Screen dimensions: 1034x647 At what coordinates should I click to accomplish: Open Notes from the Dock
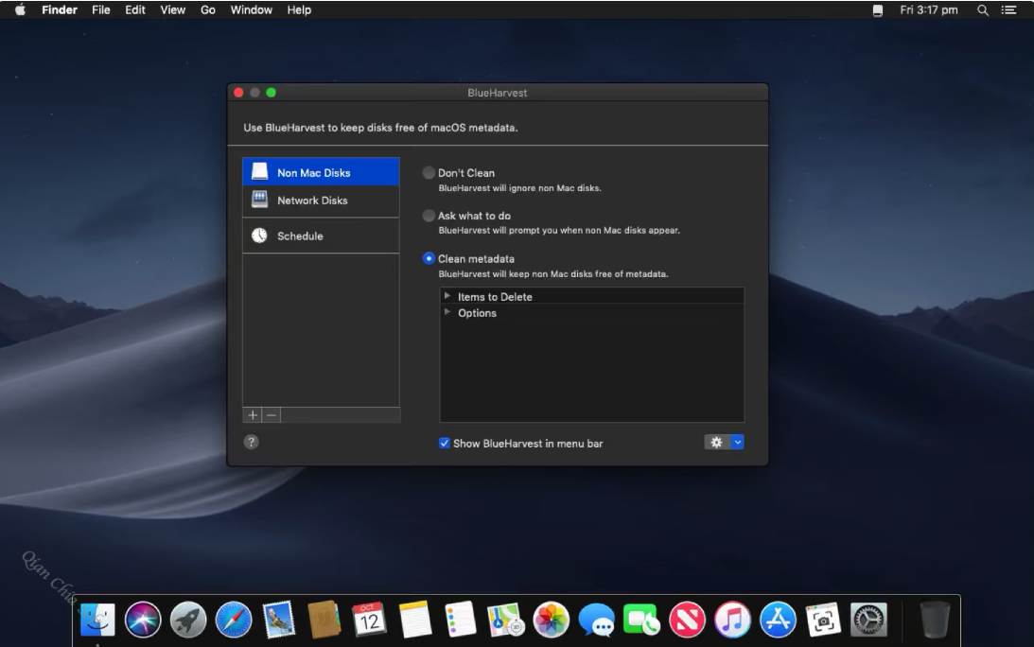[414, 620]
